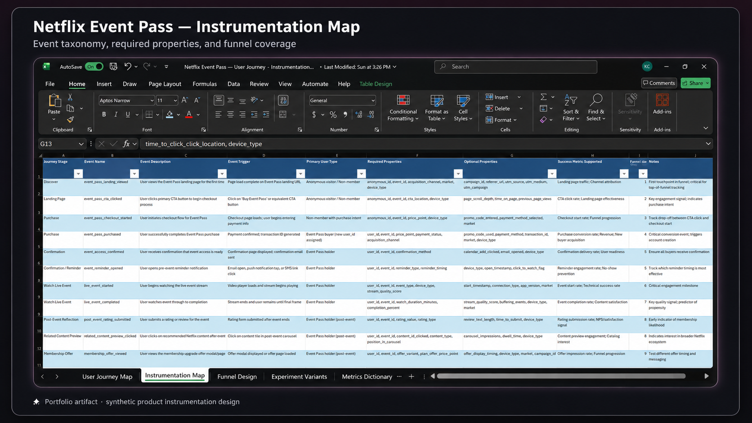Open the Event Trigger filter dropdown
The image size is (752, 423).
[300, 174]
